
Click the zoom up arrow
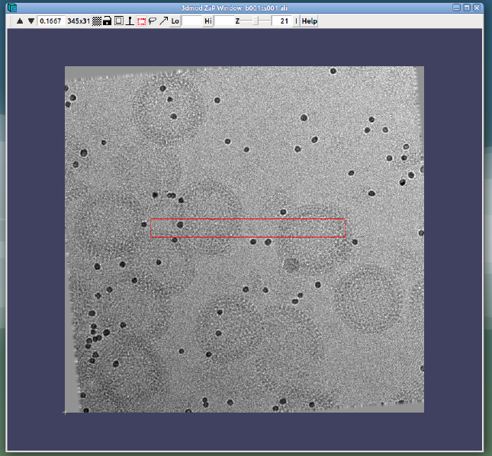[x=20, y=21]
